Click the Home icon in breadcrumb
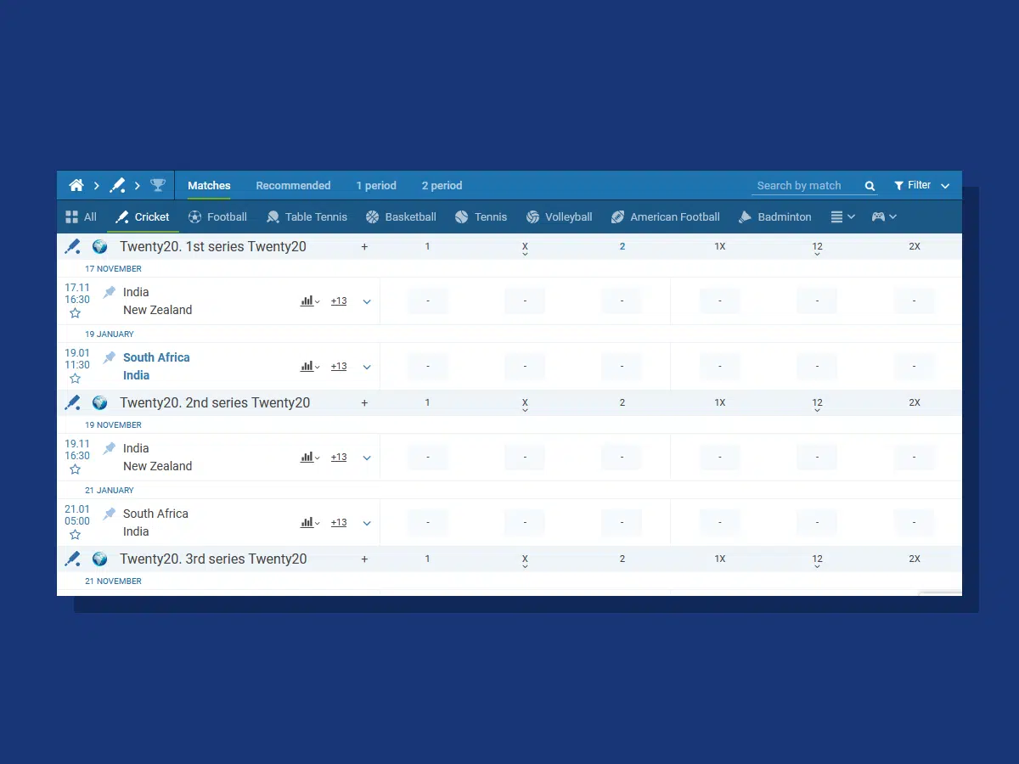 (76, 185)
